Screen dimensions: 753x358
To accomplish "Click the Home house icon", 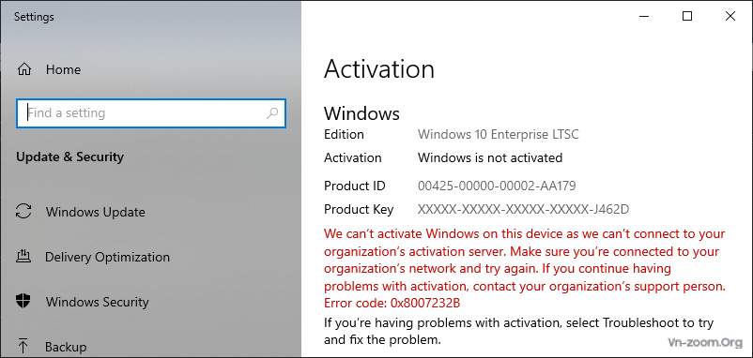I will pyautogui.click(x=24, y=70).
